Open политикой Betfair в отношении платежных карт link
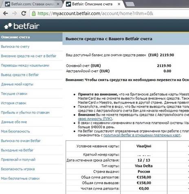Viewport: 189px width, 194px height. point(142,135)
